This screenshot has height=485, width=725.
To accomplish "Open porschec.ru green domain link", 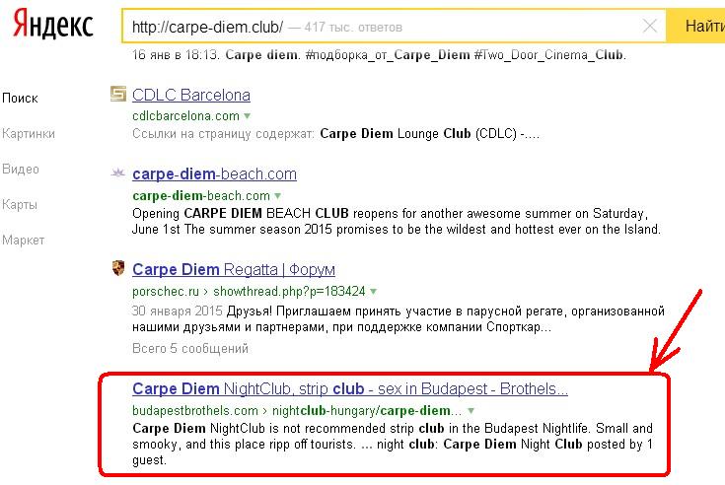I will [166, 292].
